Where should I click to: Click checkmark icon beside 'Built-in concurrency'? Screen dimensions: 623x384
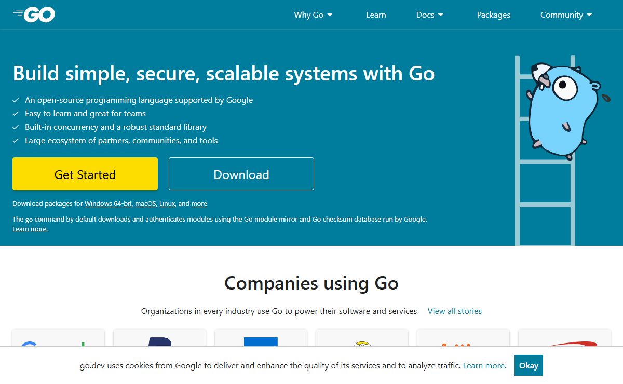[16, 127]
